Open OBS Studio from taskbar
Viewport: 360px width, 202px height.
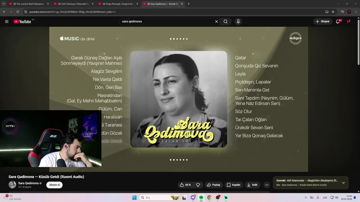point(218,198)
